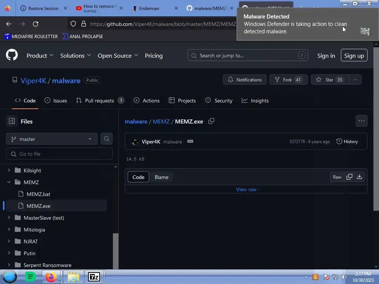Click Firefox taskbar icon
Image resolution: width=379 pixels, height=284 pixels.
tap(51, 277)
